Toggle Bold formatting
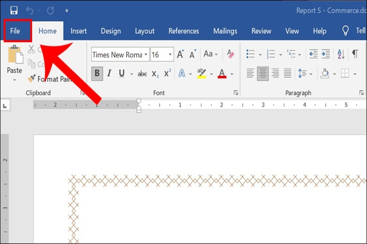Viewport: 367px width, 244px height. 97,73
